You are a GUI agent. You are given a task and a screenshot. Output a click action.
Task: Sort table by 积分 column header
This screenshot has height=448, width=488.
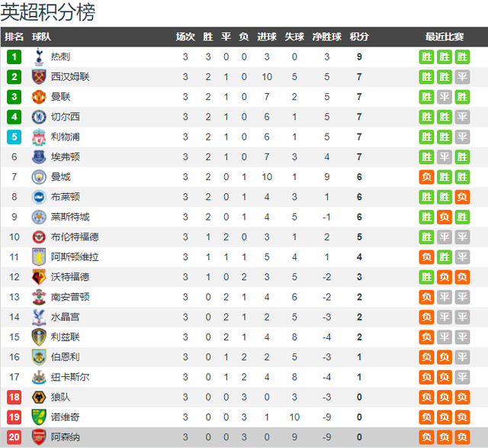(359, 37)
